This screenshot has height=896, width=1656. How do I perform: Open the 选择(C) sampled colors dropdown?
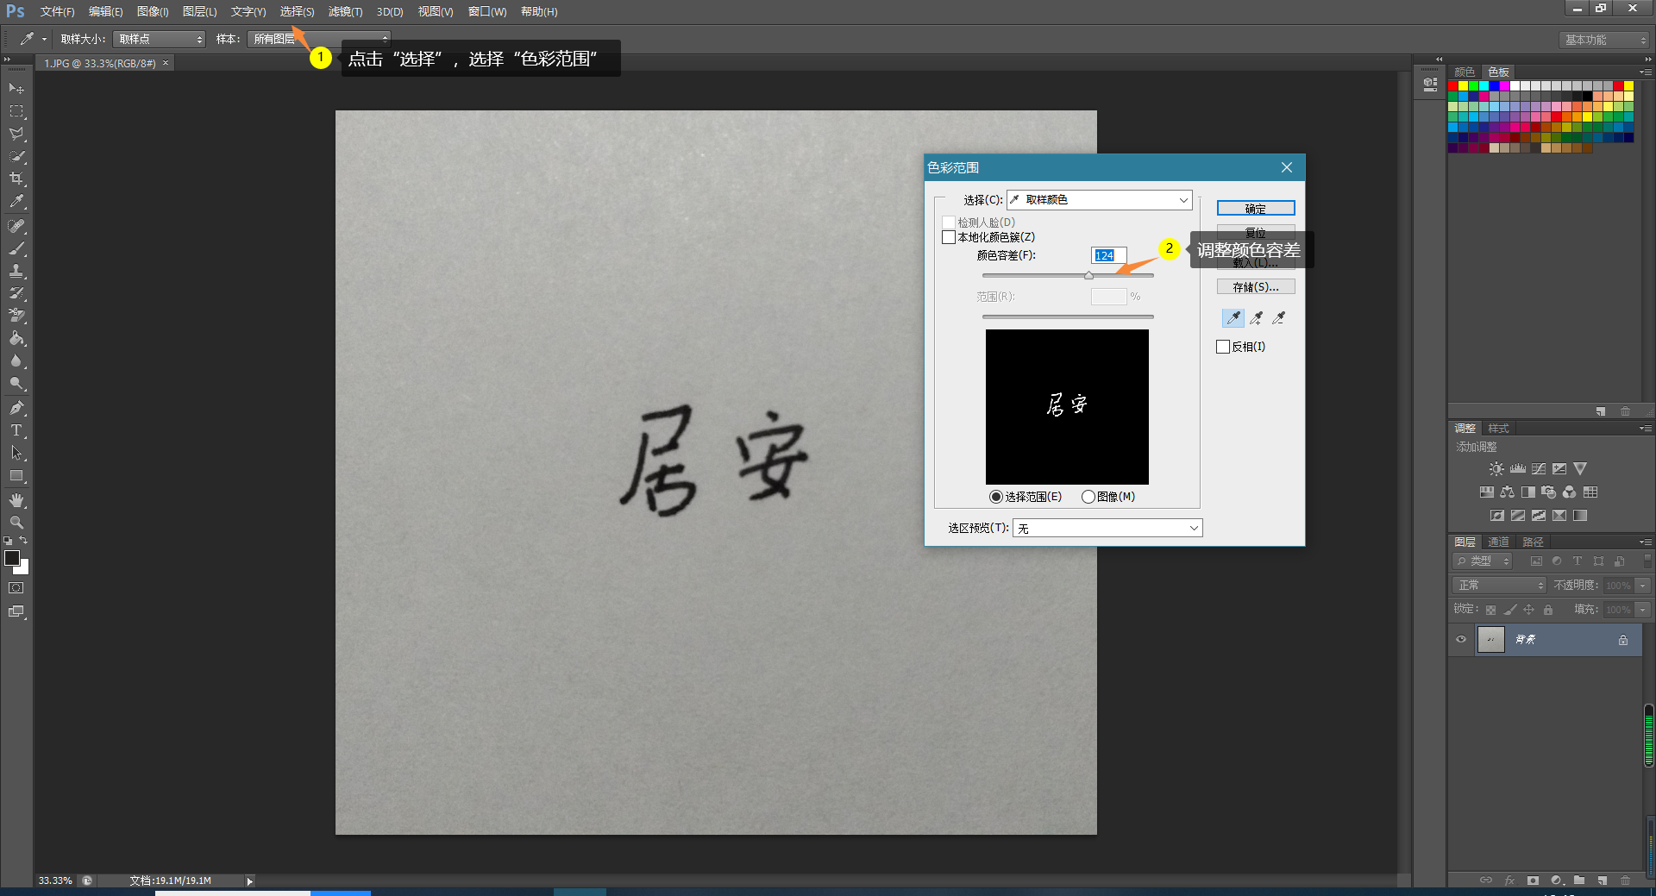point(1099,200)
